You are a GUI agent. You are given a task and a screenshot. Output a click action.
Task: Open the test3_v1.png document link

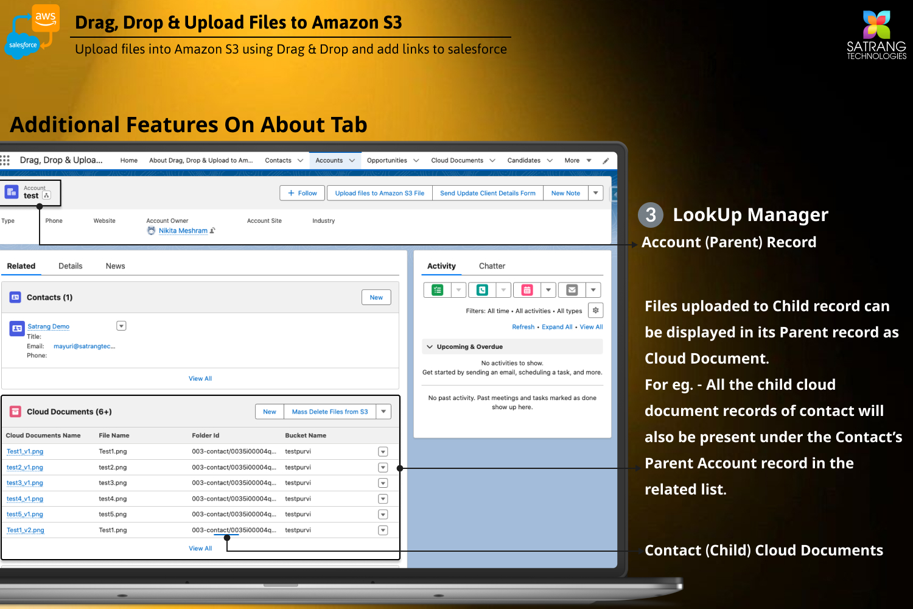click(x=25, y=483)
